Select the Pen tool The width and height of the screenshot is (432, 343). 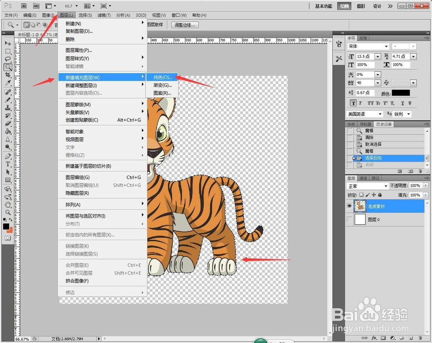(x=8, y=156)
